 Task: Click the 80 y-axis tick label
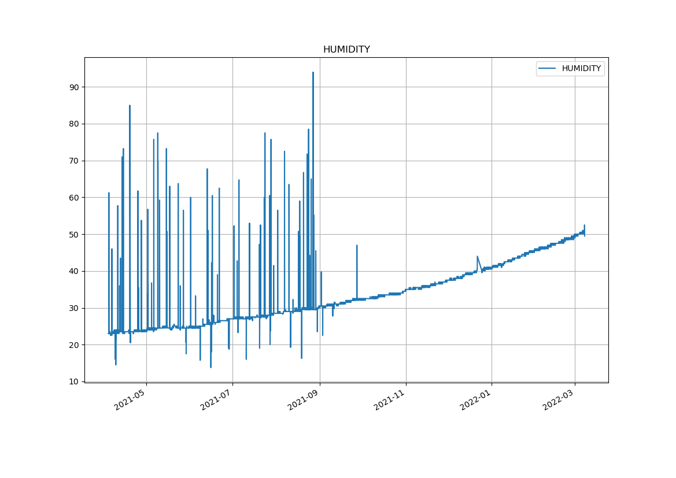click(x=74, y=124)
